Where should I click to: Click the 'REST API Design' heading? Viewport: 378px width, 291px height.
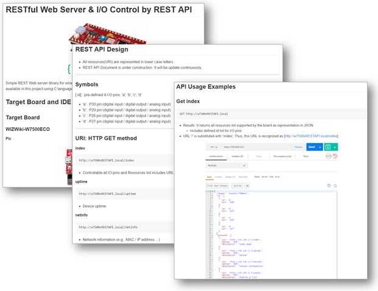[102, 49]
